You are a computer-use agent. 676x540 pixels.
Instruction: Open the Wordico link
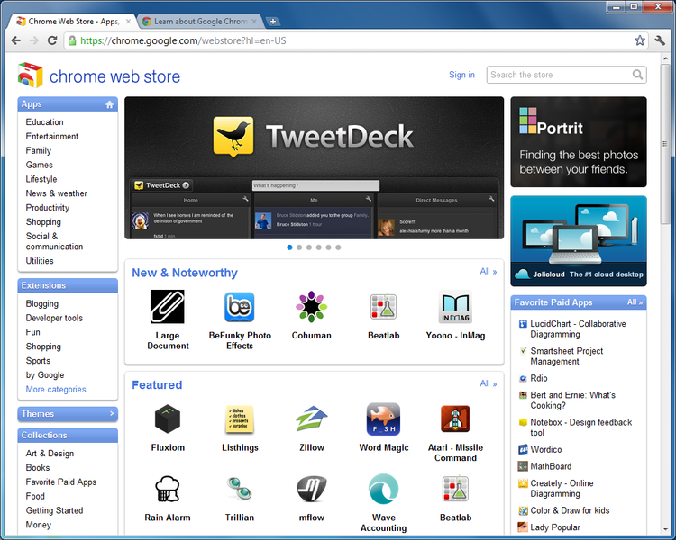tap(546, 450)
